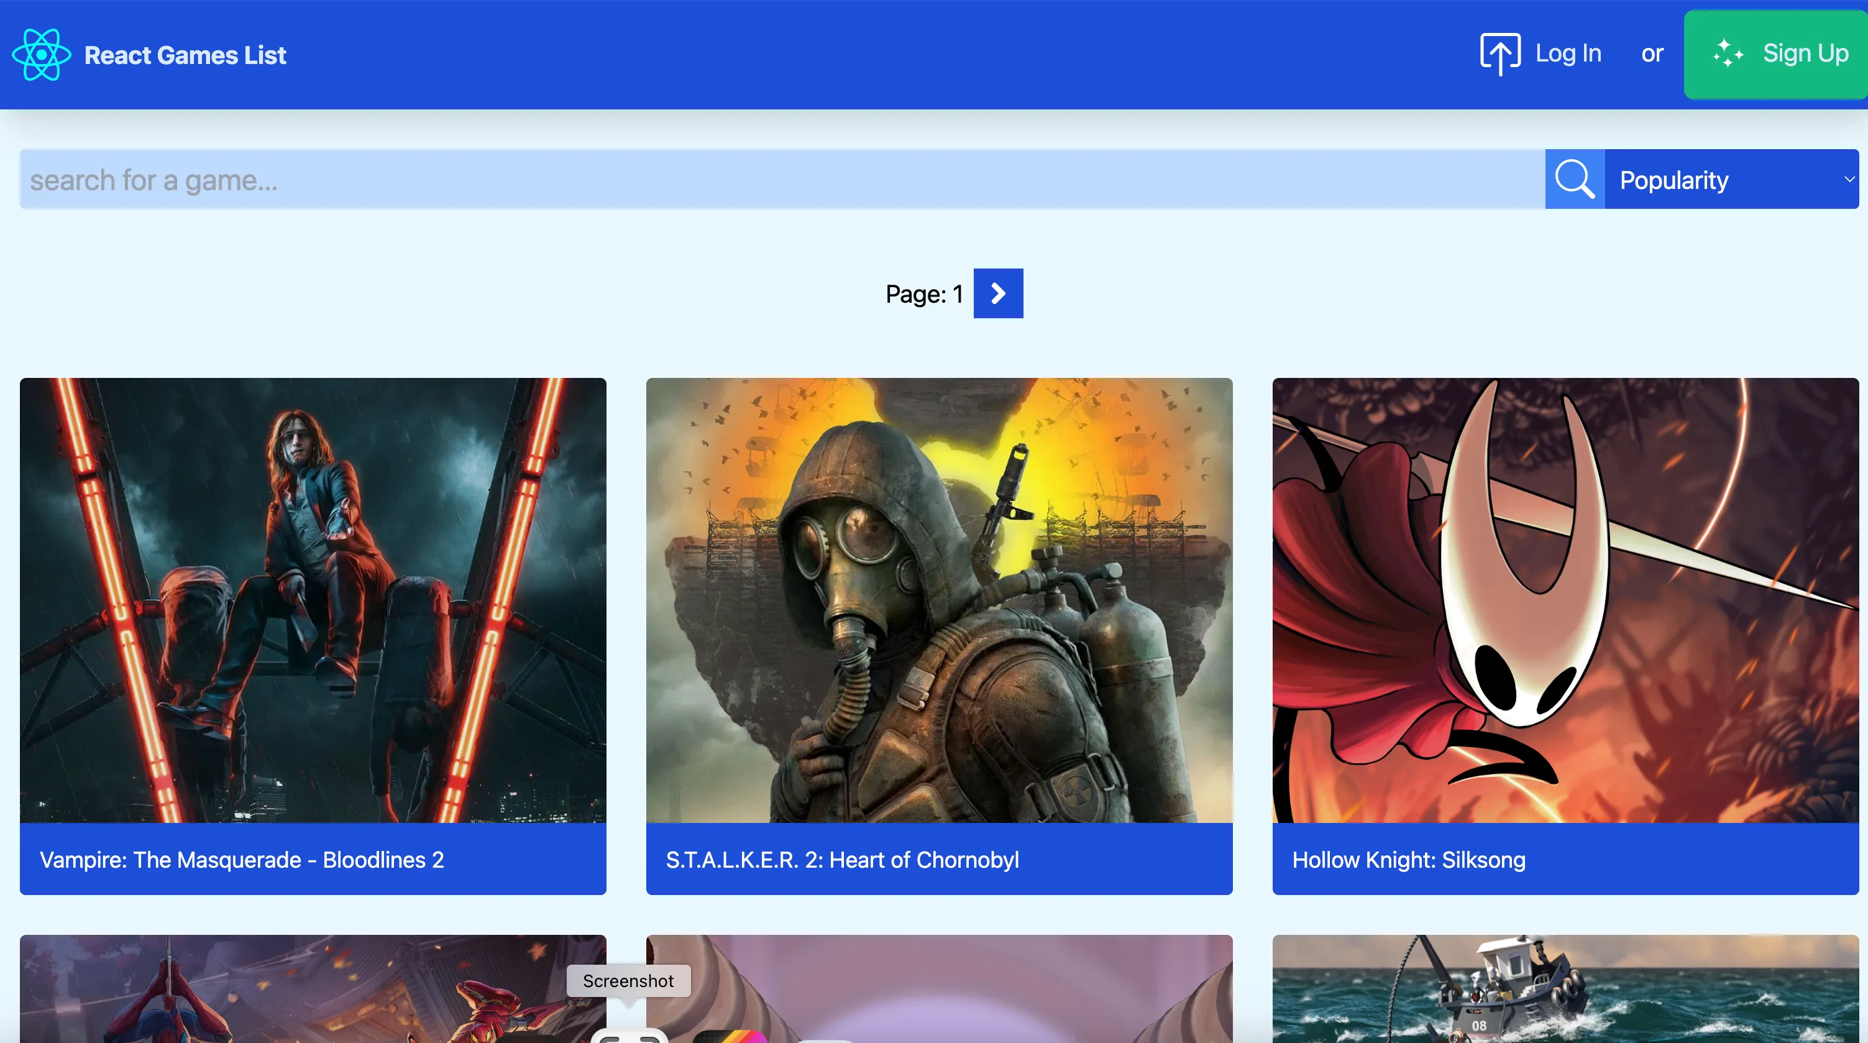Click the React Games List title
This screenshot has height=1043, width=1868.
[185, 55]
